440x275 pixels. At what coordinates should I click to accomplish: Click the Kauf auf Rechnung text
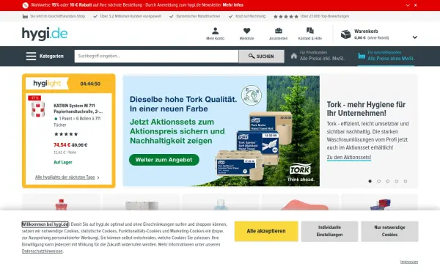point(250,16)
